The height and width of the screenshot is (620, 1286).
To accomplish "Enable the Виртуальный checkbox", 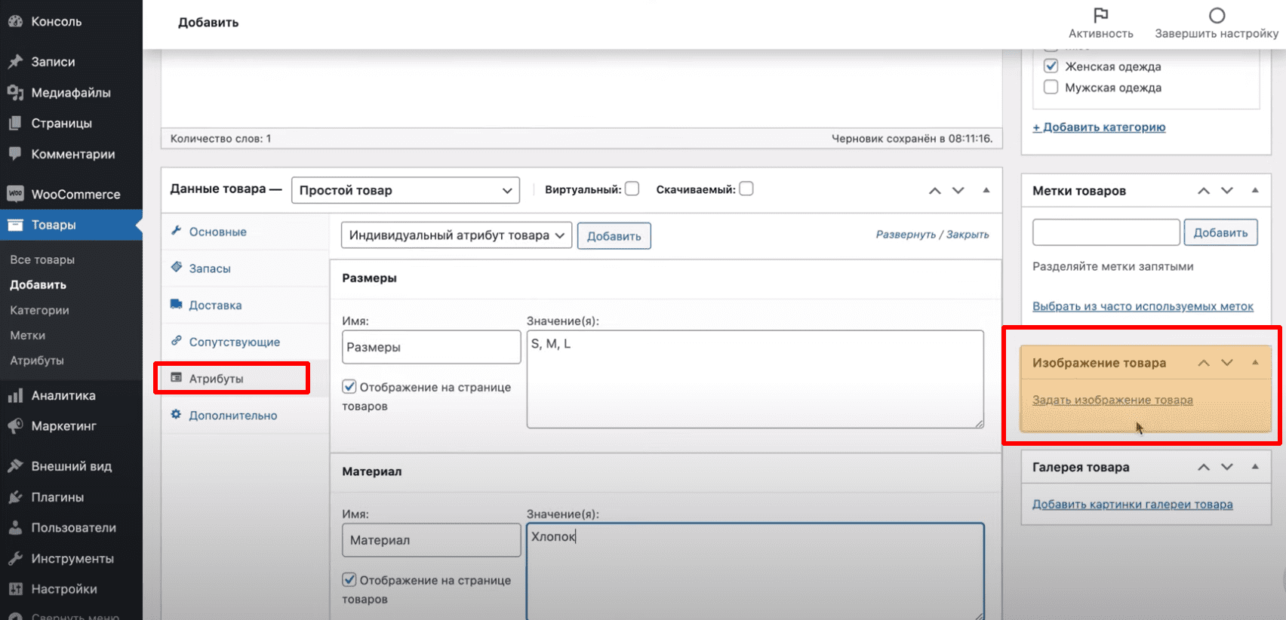I will (x=632, y=189).
